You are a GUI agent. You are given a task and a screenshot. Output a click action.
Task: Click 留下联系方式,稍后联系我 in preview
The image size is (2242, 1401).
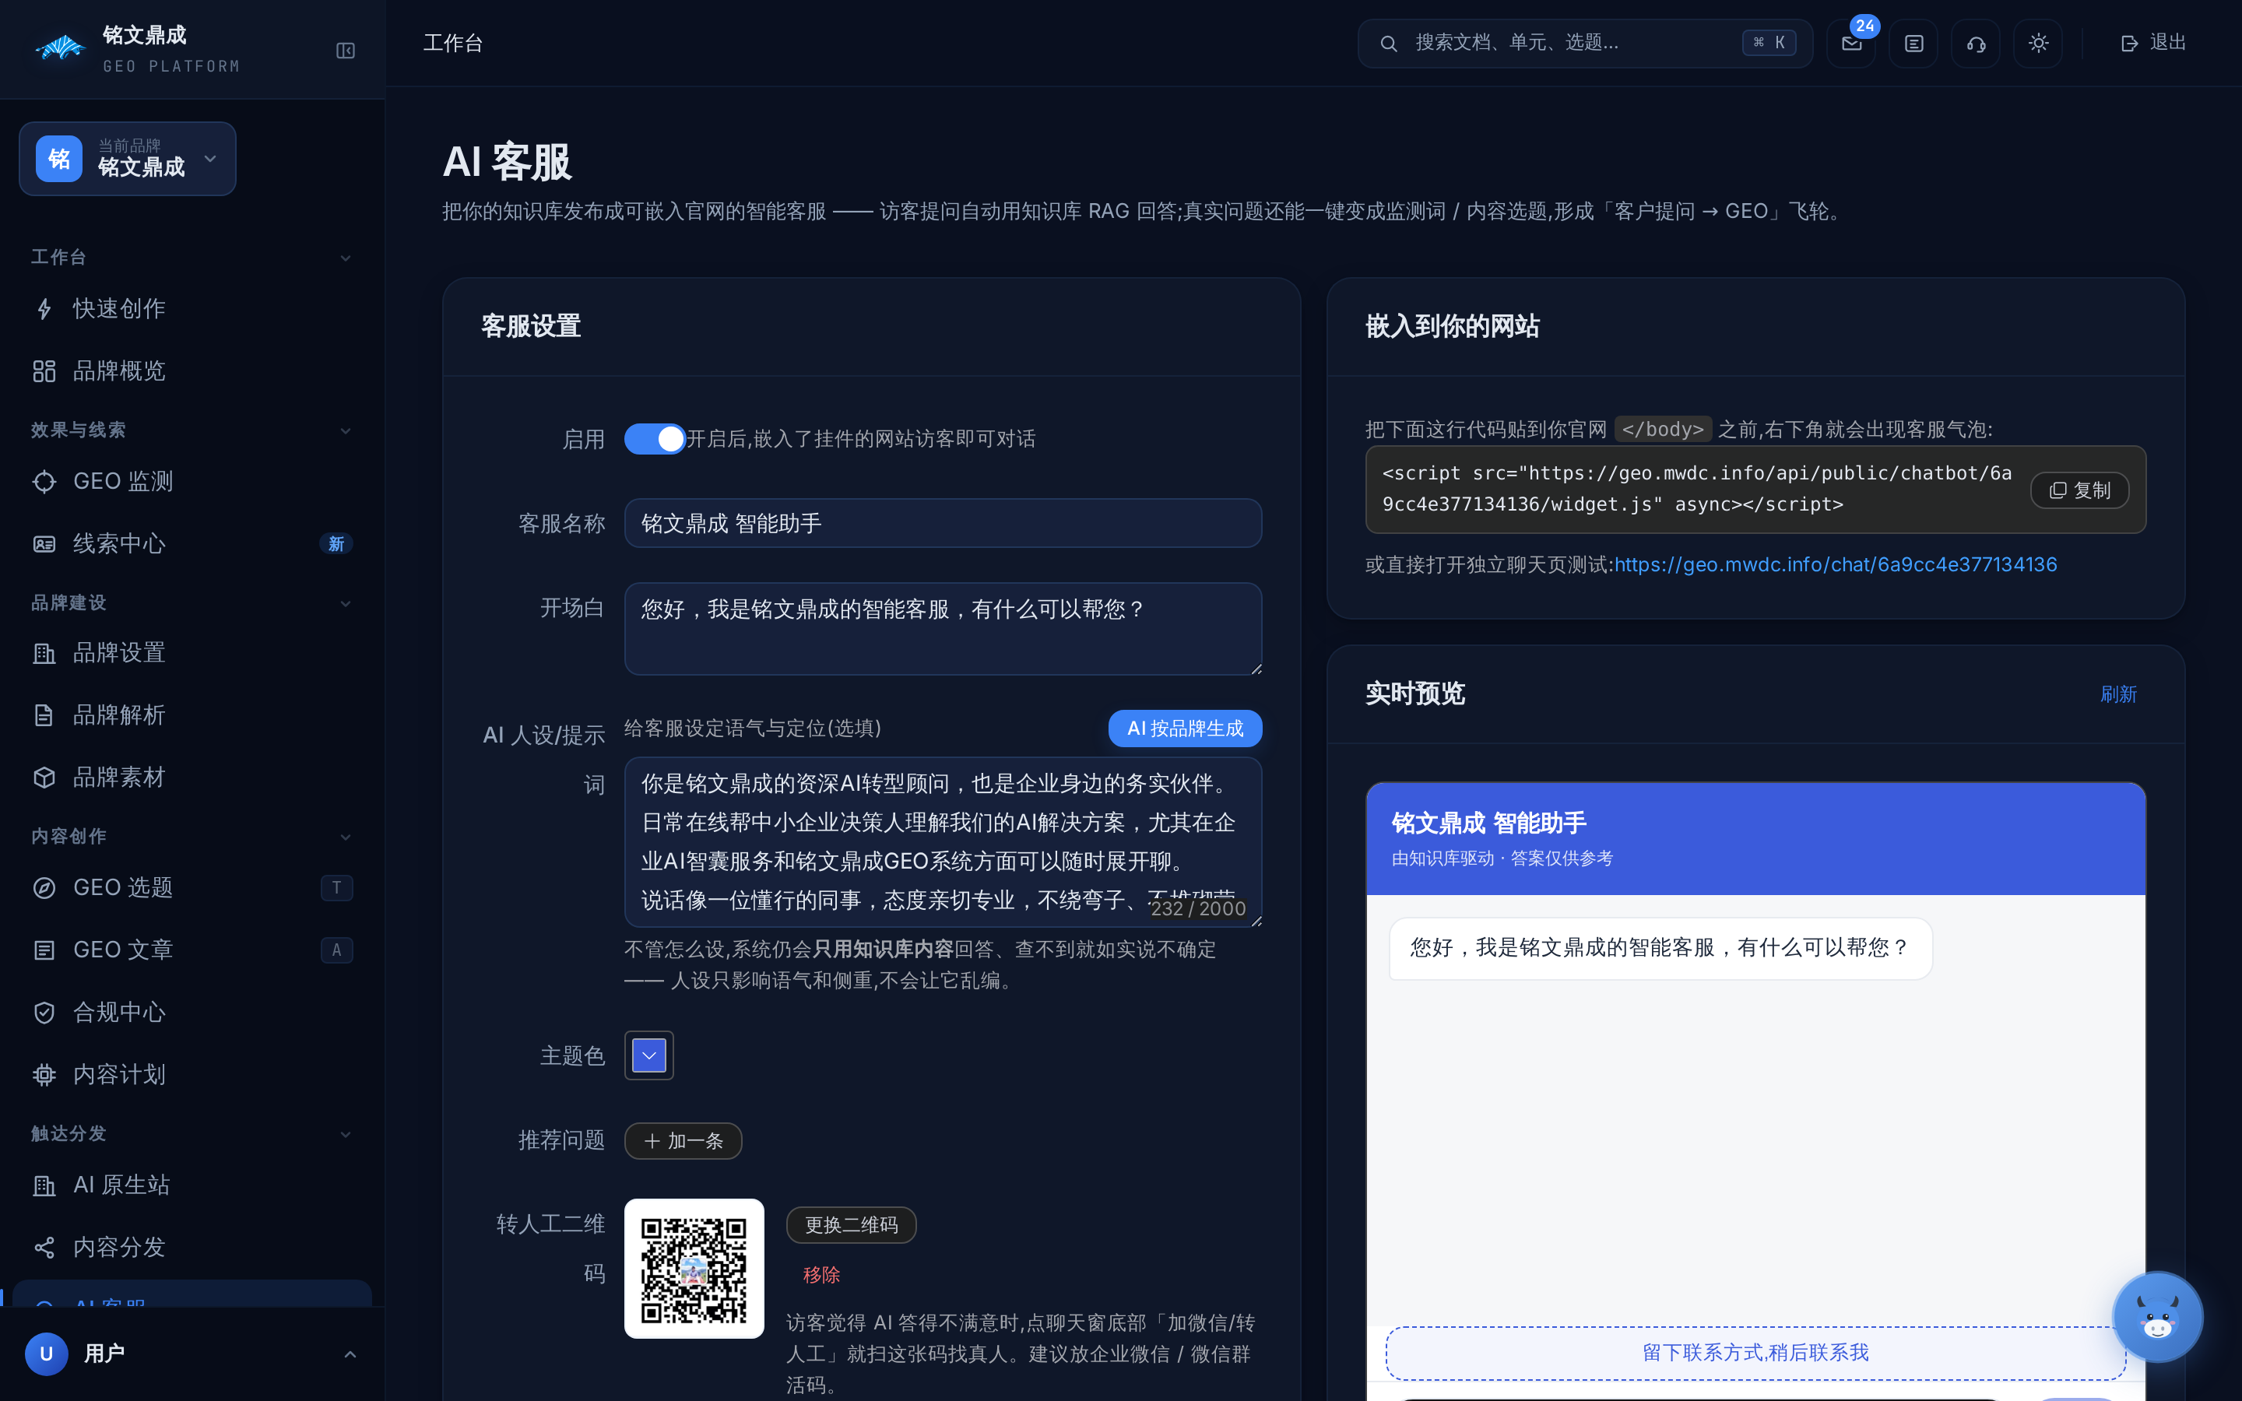click(1755, 1353)
